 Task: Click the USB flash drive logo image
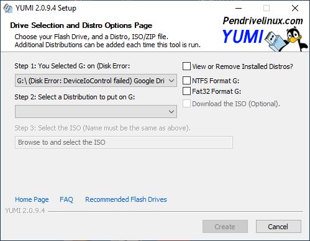pos(275,41)
